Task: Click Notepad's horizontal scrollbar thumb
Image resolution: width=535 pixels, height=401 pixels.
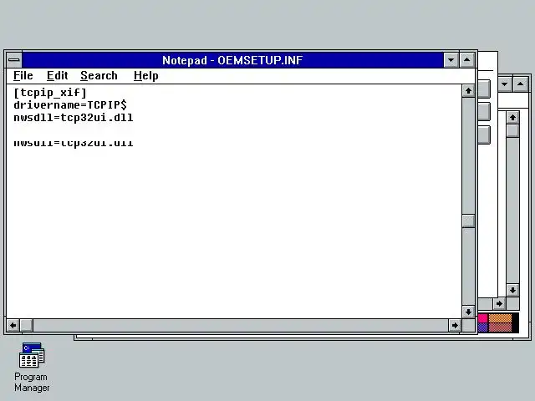Action: coord(26,325)
